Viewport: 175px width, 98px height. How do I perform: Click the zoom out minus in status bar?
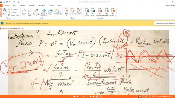[156, 96]
